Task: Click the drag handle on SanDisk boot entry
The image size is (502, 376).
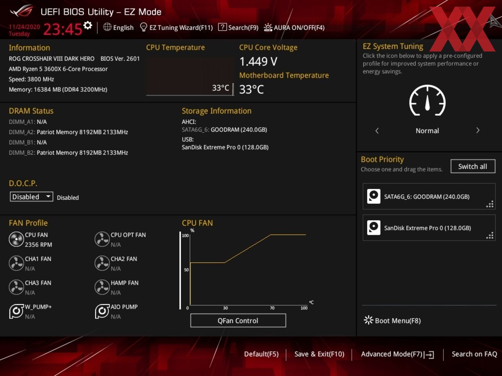Action: click(490, 236)
